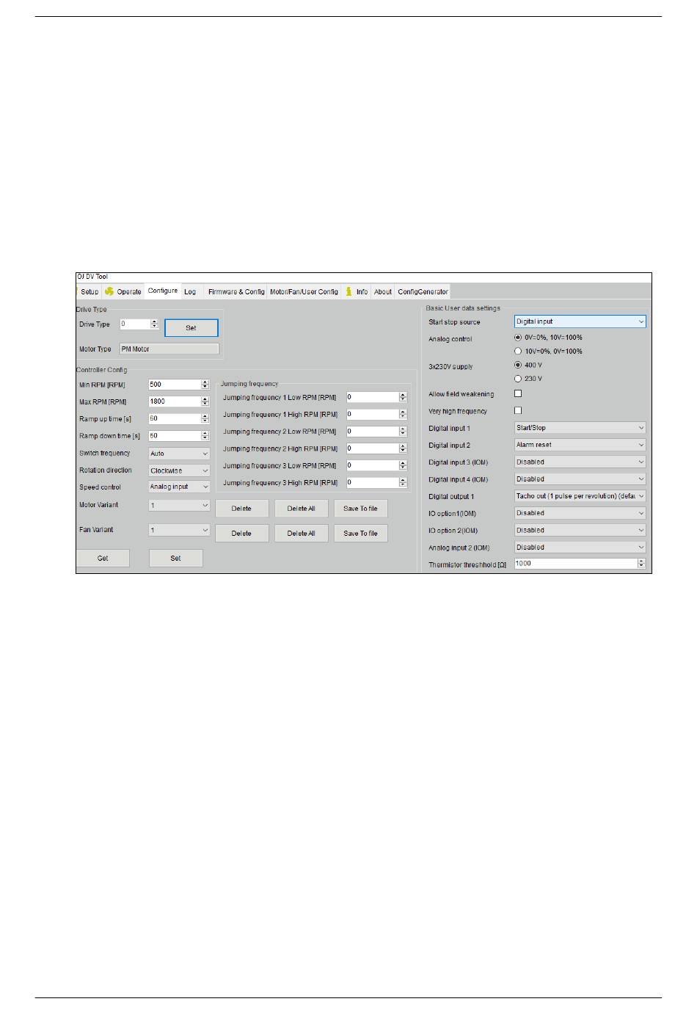This screenshot has height=1018, width=697.
Task: Click Delete All in Fan Variant row
Action: tap(301, 533)
